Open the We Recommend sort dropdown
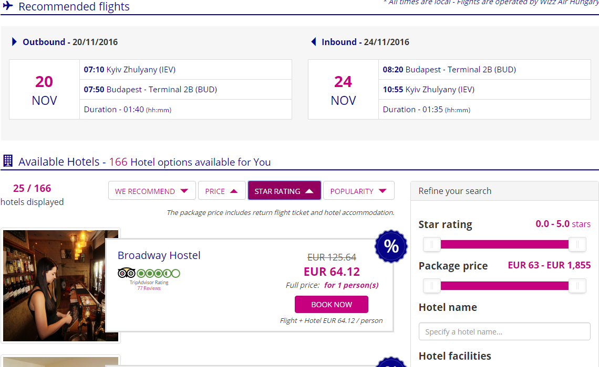This screenshot has height=367, width=599. click(x=152, y=191)
